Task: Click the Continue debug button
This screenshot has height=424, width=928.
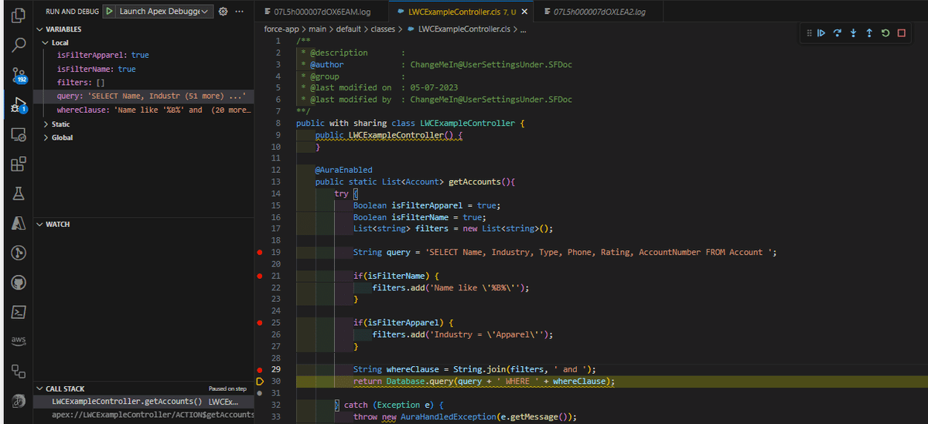Action: 821,33
